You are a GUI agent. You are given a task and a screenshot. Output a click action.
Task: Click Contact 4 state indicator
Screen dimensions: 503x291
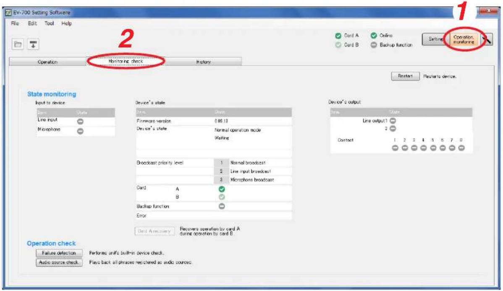pyautogui.click(x=424, y=148)
